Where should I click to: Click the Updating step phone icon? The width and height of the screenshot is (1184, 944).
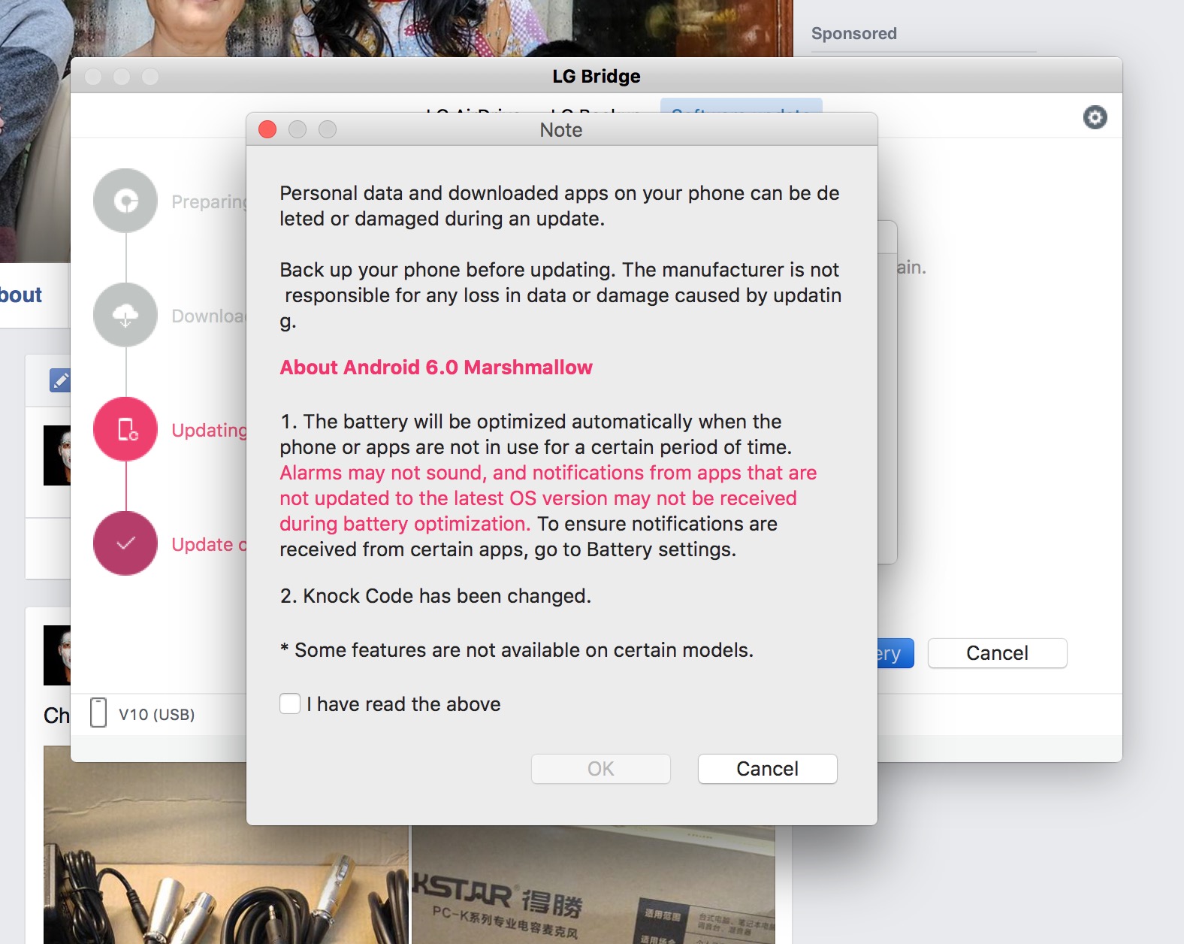(x=125, y=429)
